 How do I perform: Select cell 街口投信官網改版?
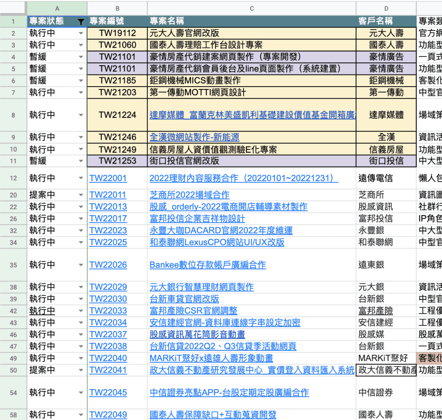point(252,161)
